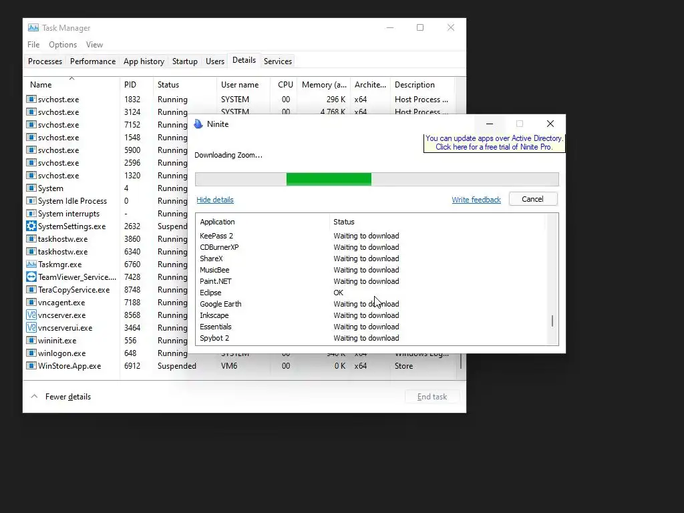Click the SystemSettings.exe gear icon
Screen dimensions: 684x513
point(31,226)
